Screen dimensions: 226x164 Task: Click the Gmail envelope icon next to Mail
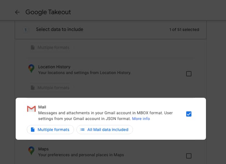coord(31,109)
